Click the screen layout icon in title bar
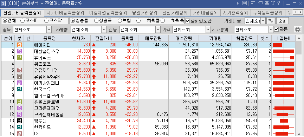 coord(253,3)
